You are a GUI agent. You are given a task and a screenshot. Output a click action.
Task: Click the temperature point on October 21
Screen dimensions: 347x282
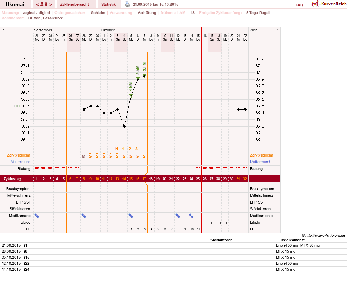(x=238, y=110)
